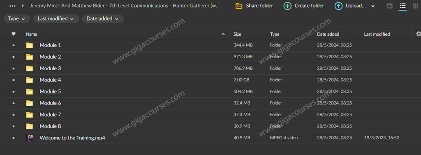Toggle dot marker beside Welcome to the Training.mp4
Viewport: 421px width, 155px height.
click(x=14, y=138)
